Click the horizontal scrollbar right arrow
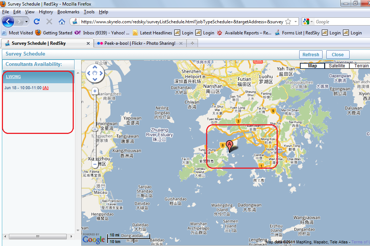 [x=71, y=236]
